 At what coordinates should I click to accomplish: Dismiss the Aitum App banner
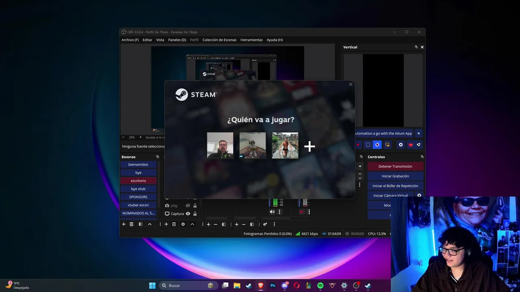419,133
